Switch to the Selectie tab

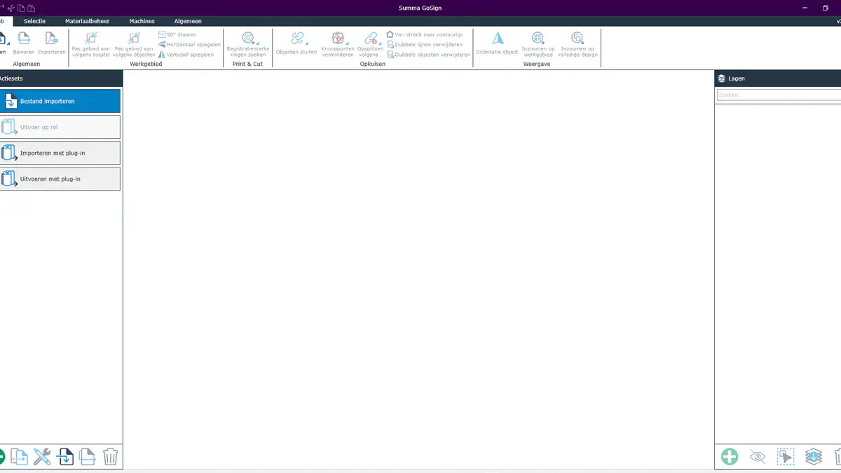[x=34, y=21]
